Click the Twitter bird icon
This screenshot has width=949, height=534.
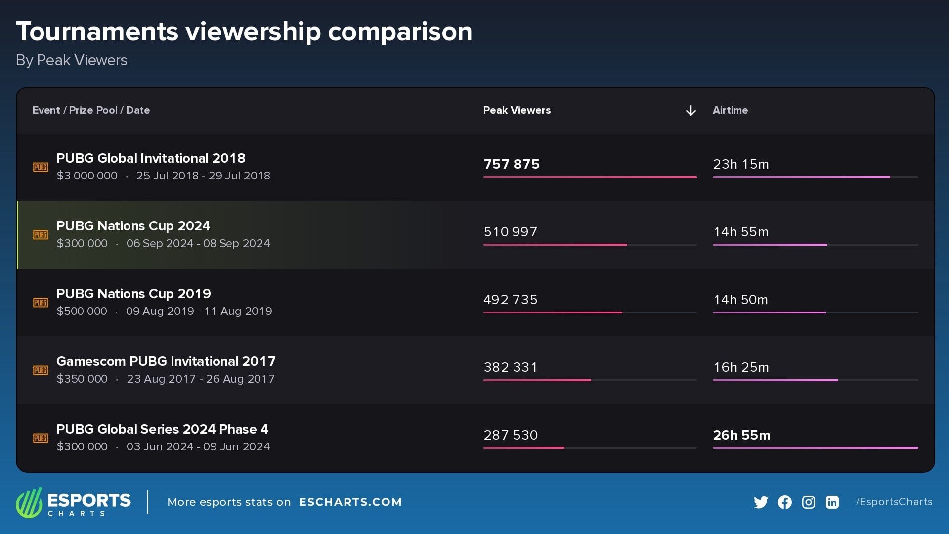(761, 502)
